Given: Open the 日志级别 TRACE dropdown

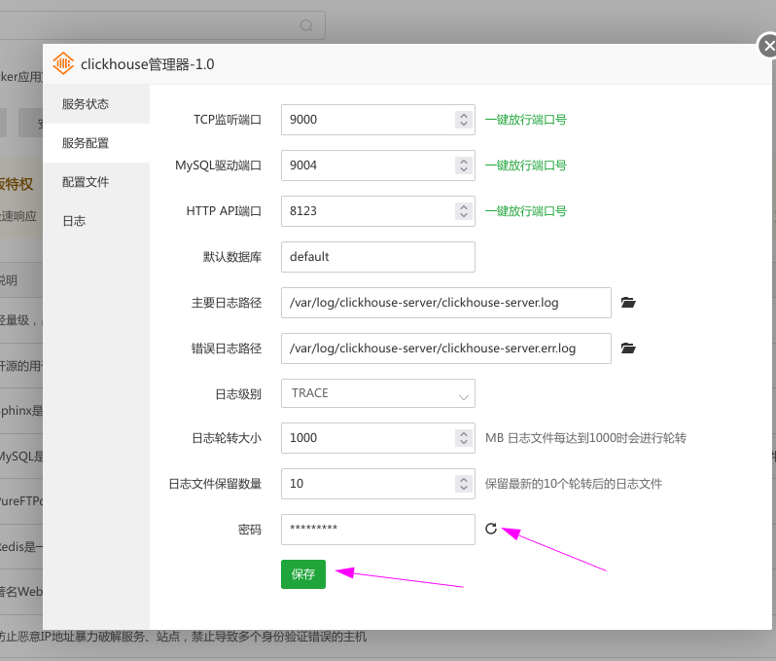Looking at the screenshot, I should tap(378, 393).
